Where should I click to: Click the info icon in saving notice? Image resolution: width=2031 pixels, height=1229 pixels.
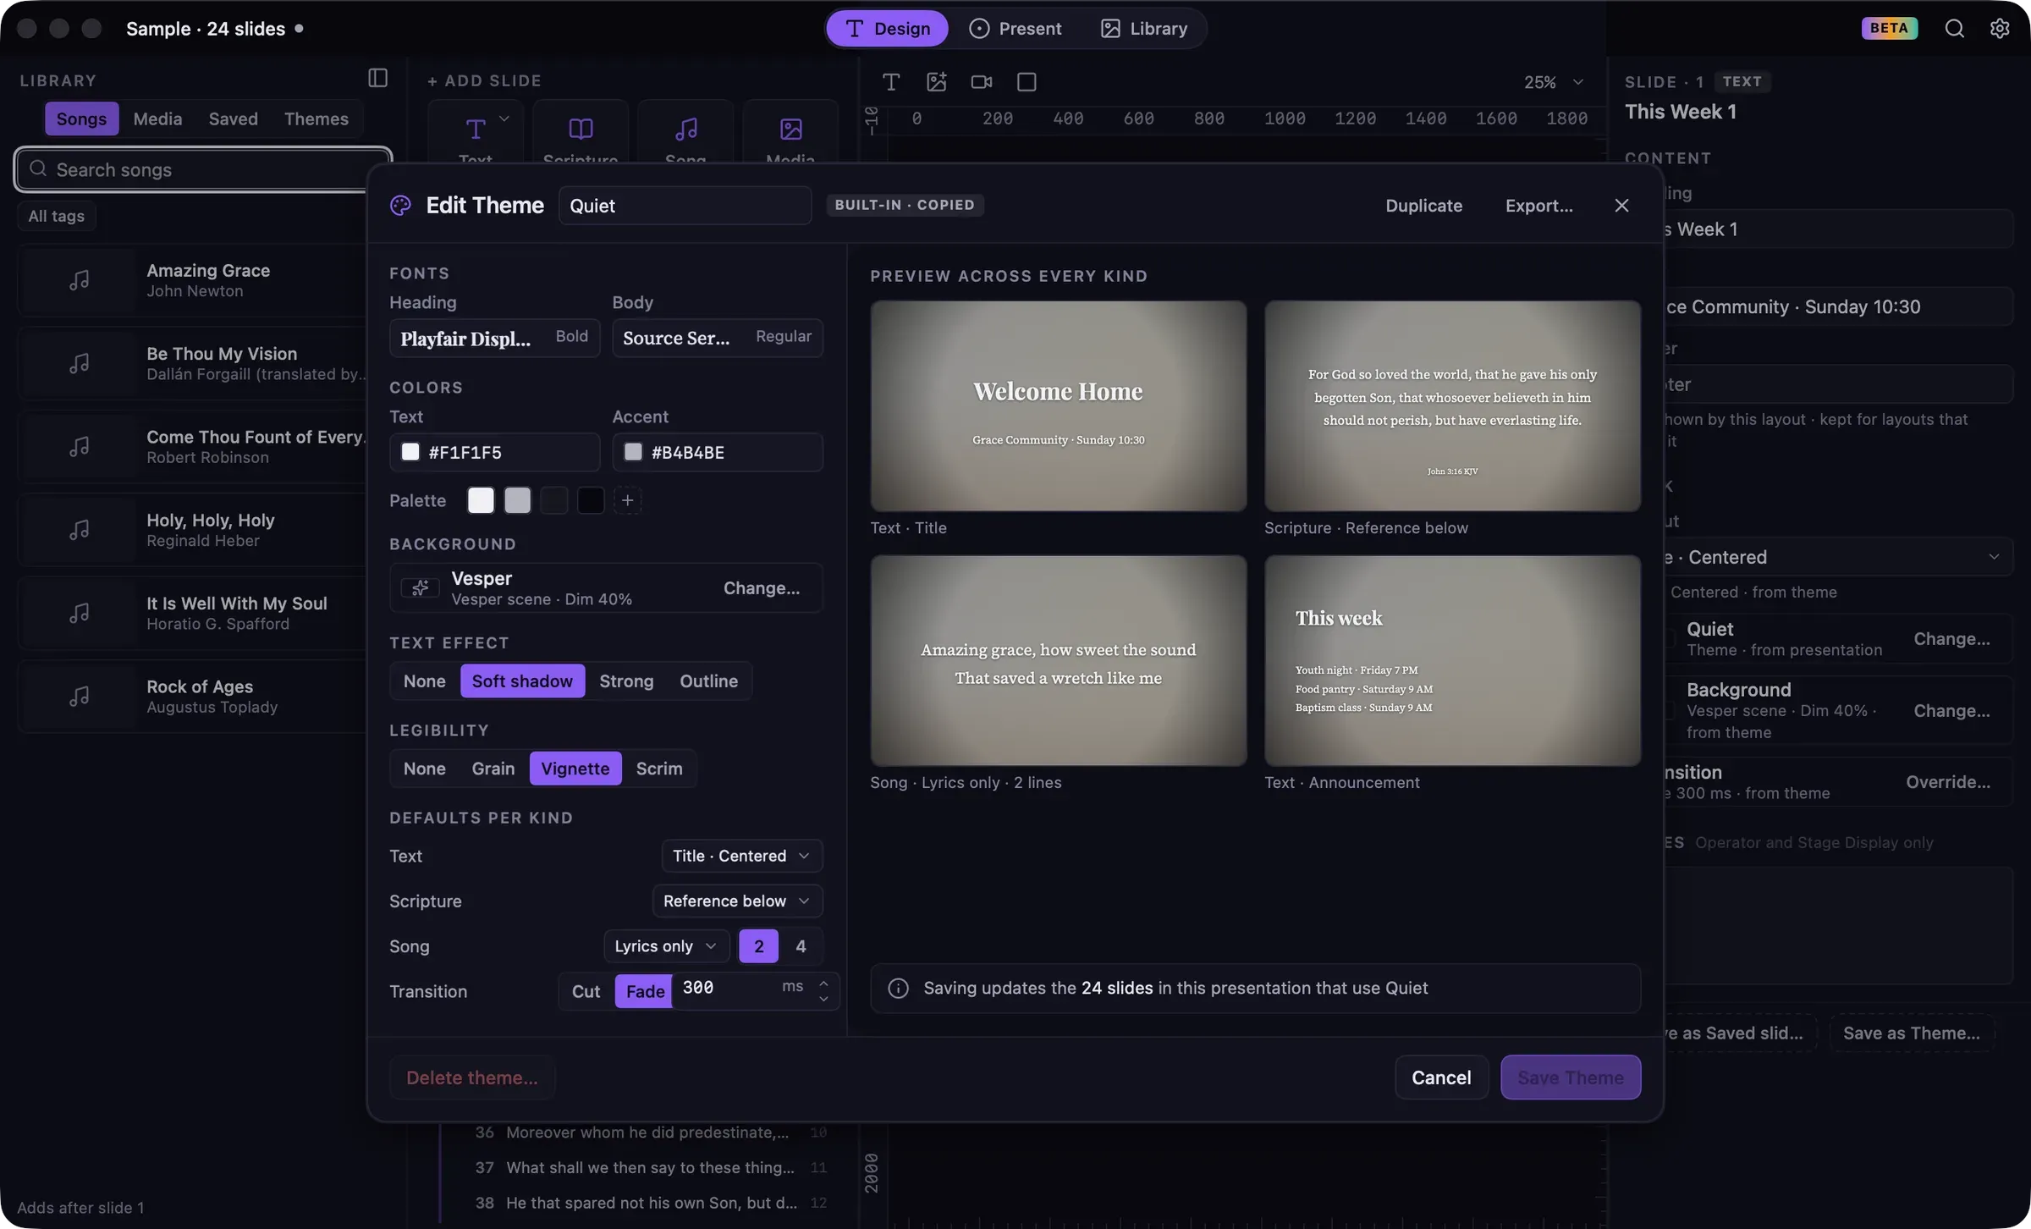click(898, 988)
